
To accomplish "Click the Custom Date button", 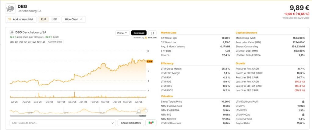I will coord(55,42).
